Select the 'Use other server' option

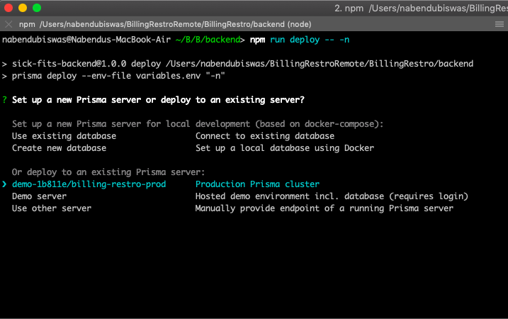pos(52,208)
